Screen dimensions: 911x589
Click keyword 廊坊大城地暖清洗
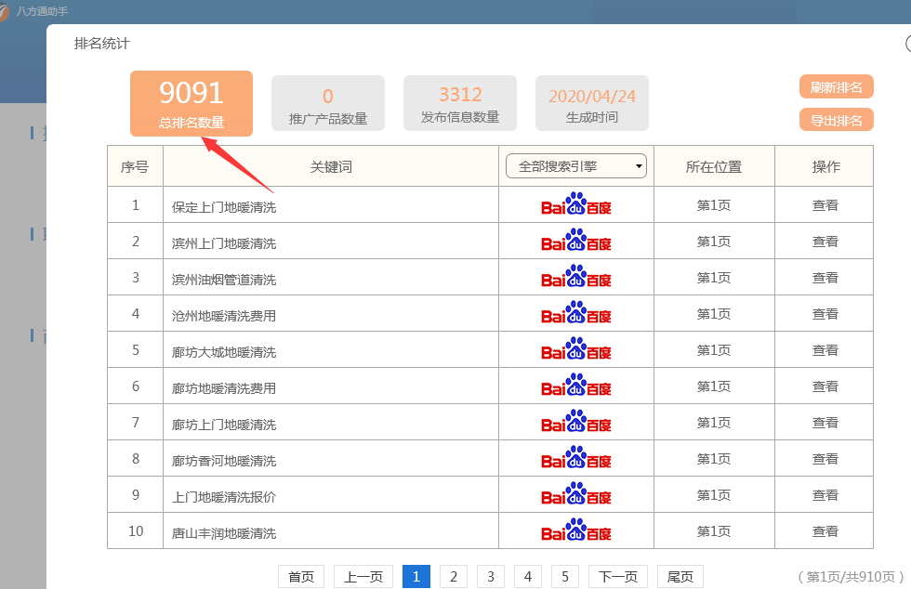[x=224, y=352]
